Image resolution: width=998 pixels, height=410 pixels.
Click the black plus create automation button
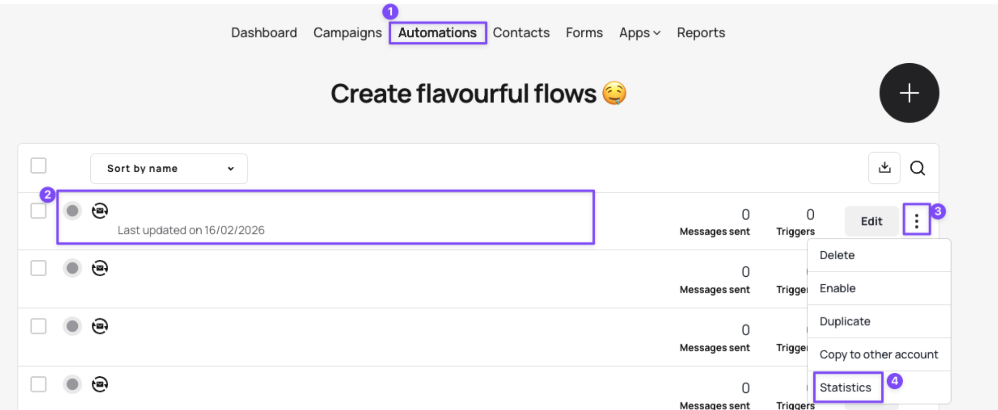(909, 93)
